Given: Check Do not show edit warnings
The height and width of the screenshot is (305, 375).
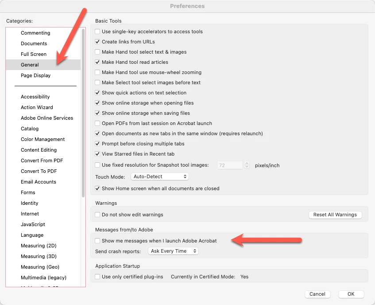Looking at the screenshot, I should [97, 215].
